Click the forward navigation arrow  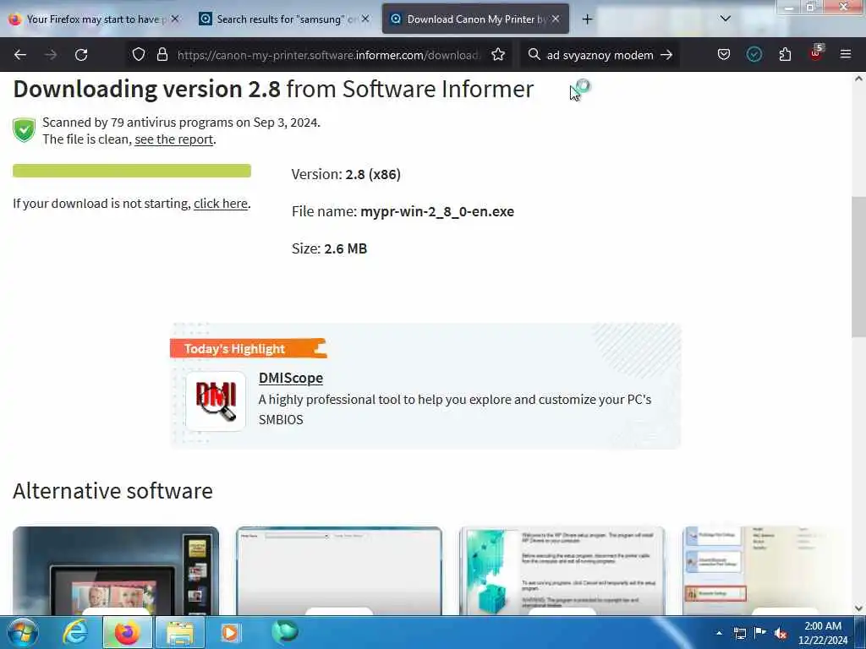(x=51, y=55)
